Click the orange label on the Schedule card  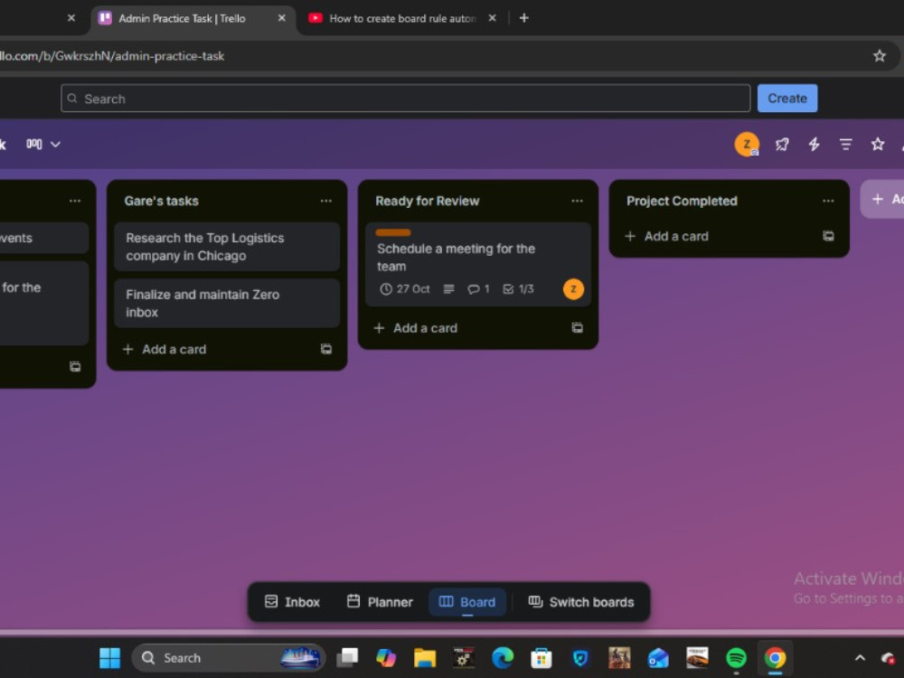click(x=393, y=233)
